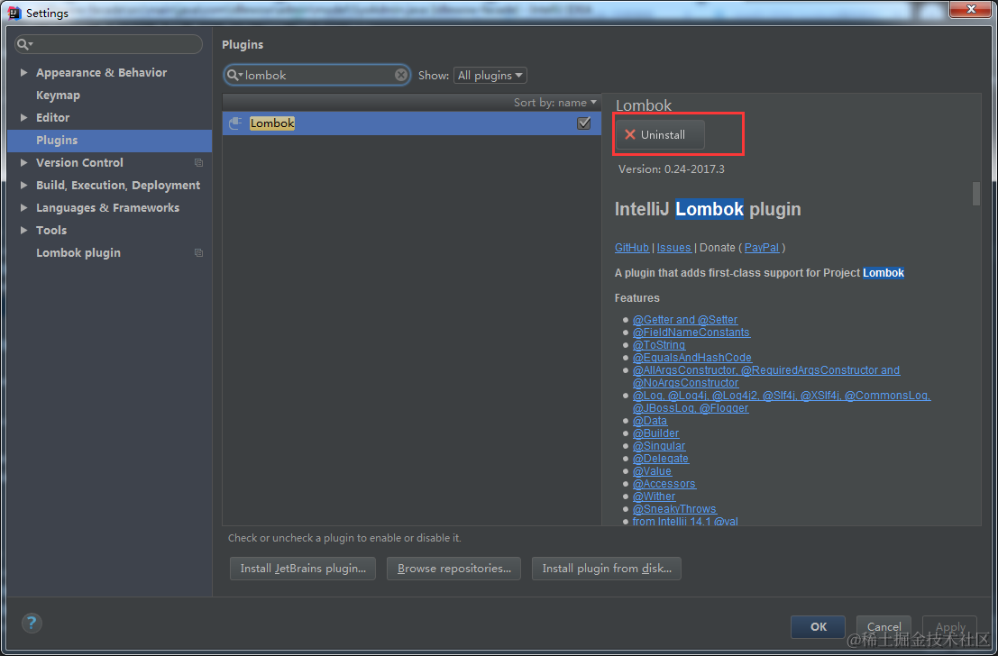Viewport: 998px width, 656px height.
Task: Open the @SneakyThrows link
Action: click(674, 510)
